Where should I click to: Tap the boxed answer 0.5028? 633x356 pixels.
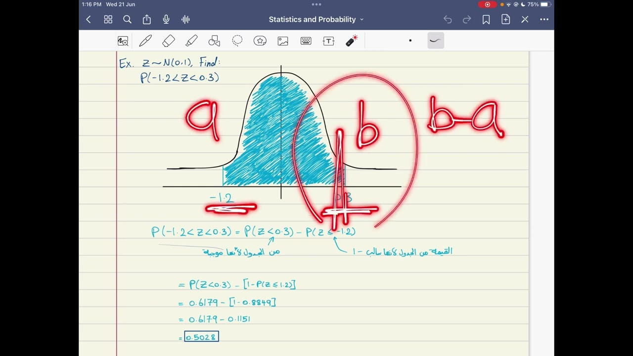[x=201, y=337]
